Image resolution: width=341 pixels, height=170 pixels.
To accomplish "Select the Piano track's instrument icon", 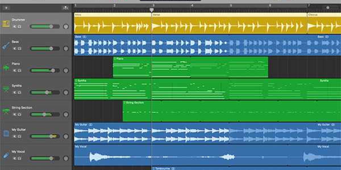I will pyautogui.click(x=6, y=68).
